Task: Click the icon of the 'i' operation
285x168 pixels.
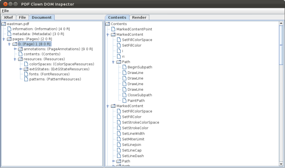Action: pyautogui.click(x=119, y=51)
